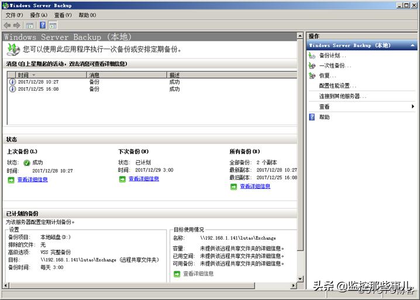Minimize the Windows Server Backup window
Image resolution: width=420 pixels, height=300 pixels.
click(x=400, y=5)
